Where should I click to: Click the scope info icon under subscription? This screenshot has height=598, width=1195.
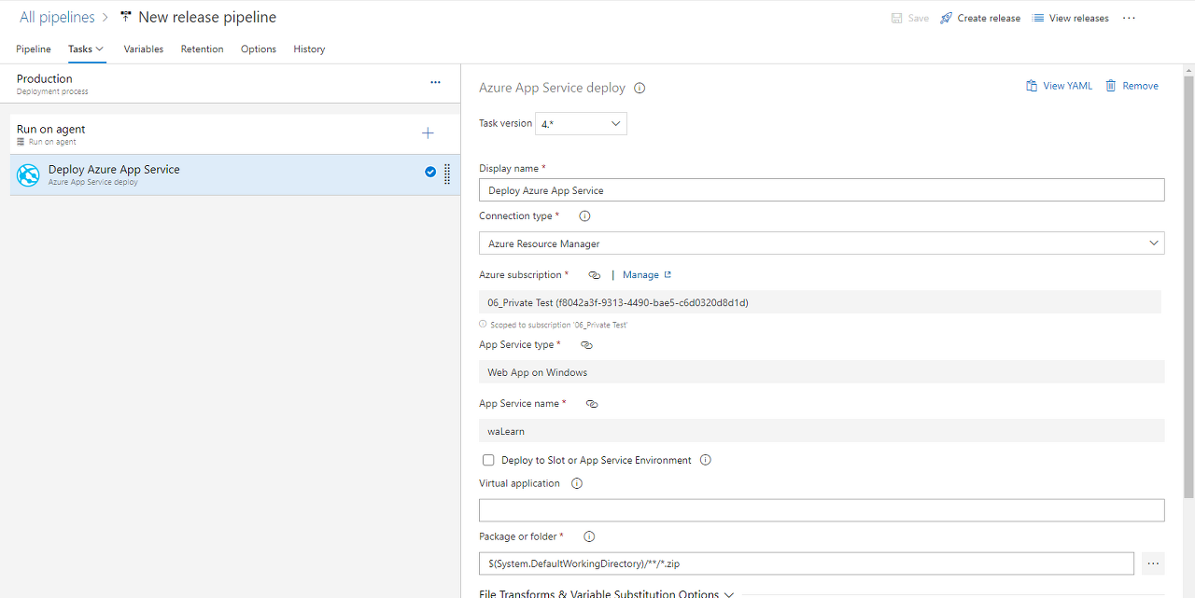click(483, 325)
